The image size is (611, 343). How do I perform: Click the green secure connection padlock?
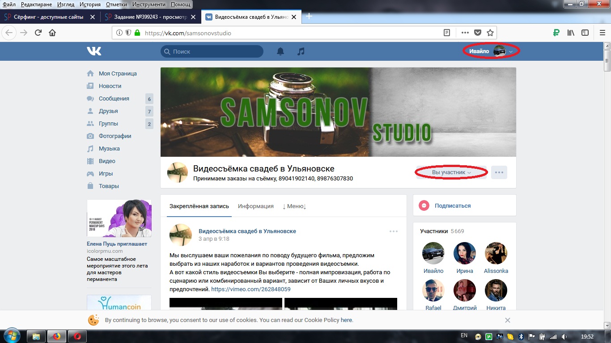137,33
